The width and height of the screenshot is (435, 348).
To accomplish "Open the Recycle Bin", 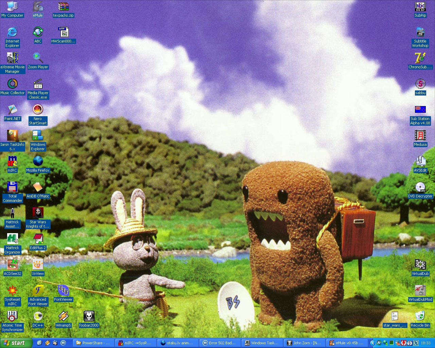I will coord(420,319).
